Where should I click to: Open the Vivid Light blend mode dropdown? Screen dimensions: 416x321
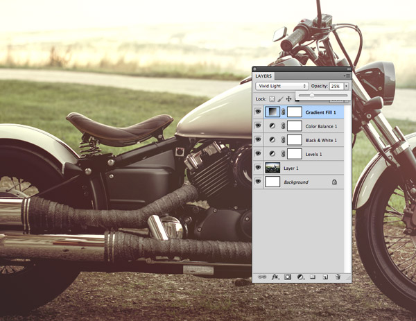282,86
